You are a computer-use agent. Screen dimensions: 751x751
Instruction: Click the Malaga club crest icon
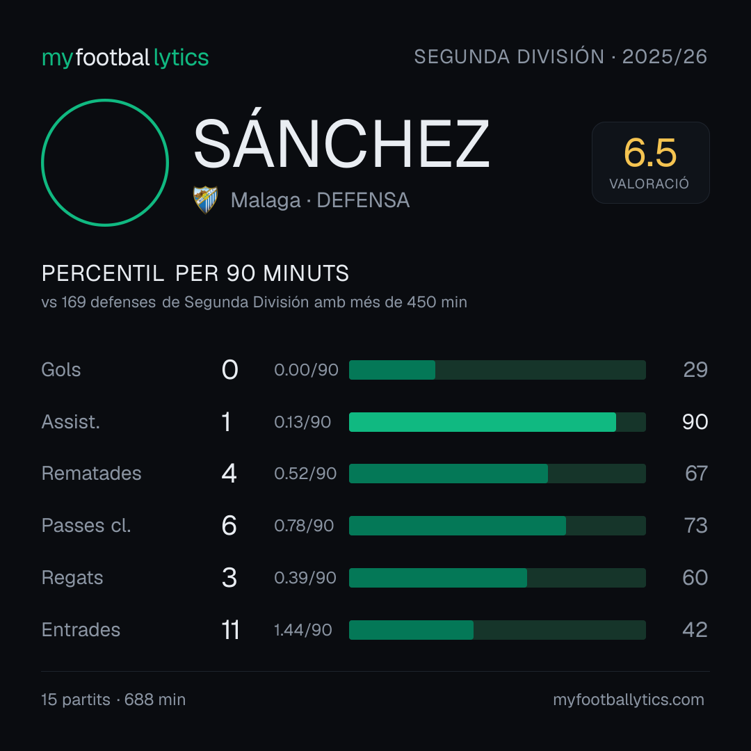pos(205,200)
